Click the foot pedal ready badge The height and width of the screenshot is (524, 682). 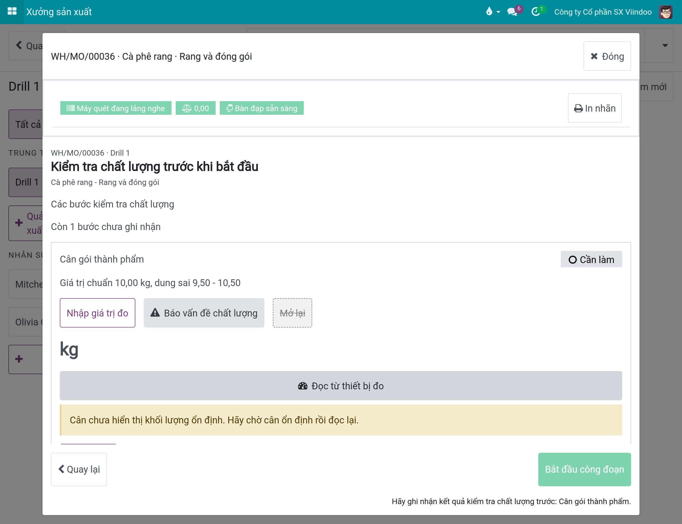click(262, 108)
